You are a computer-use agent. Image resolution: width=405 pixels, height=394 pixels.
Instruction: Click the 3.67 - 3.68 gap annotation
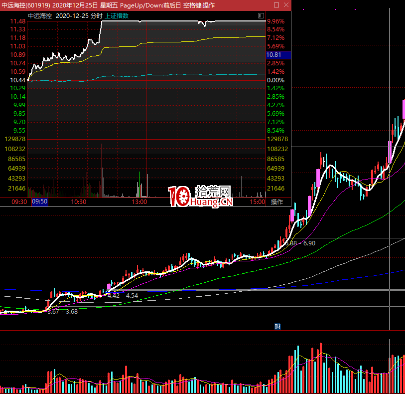point(62,312)
